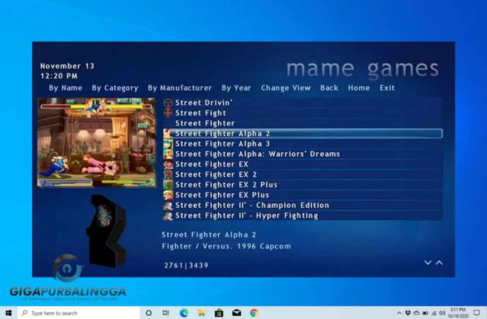Select the Street Fighter Alpha 3 icon

coord(168,144)
